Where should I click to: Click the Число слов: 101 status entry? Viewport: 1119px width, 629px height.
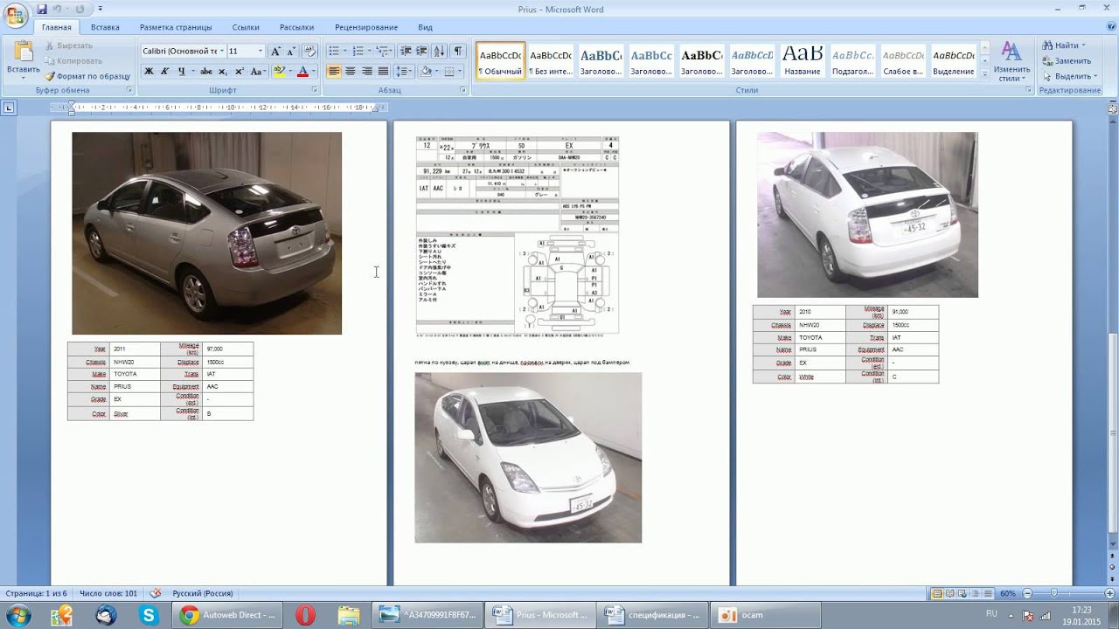108,593
